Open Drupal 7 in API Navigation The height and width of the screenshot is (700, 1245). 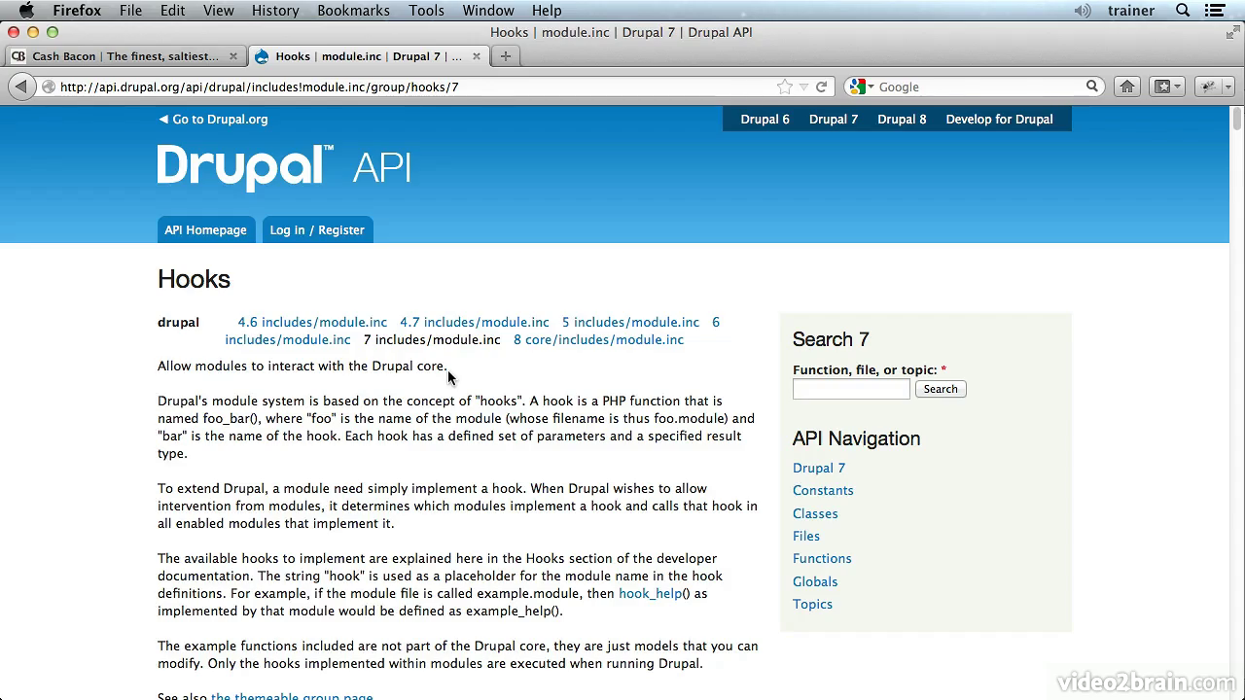819,468
